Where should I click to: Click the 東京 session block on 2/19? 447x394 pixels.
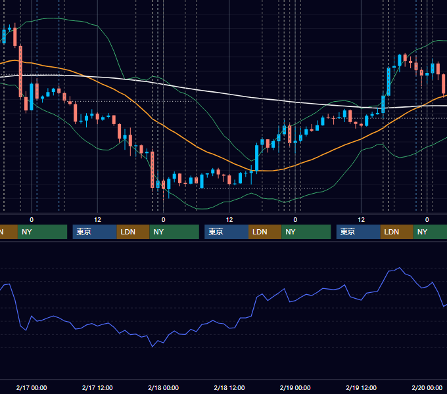tap(358, 232)
